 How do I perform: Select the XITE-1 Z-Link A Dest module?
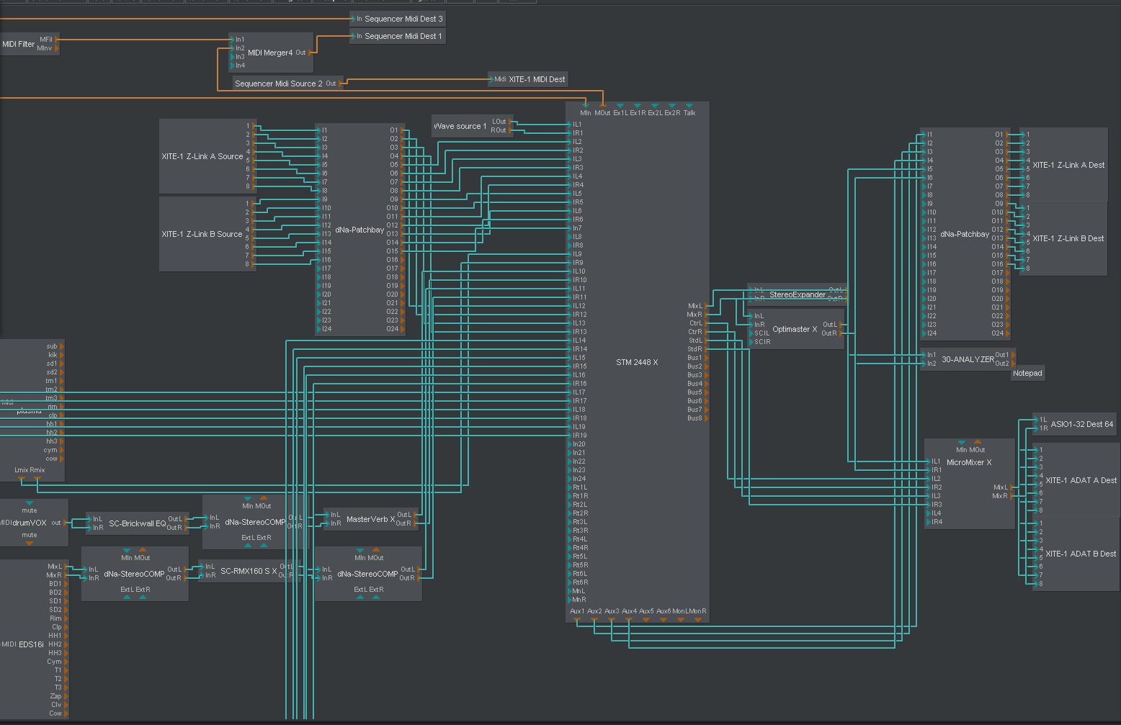point(1064,165)
